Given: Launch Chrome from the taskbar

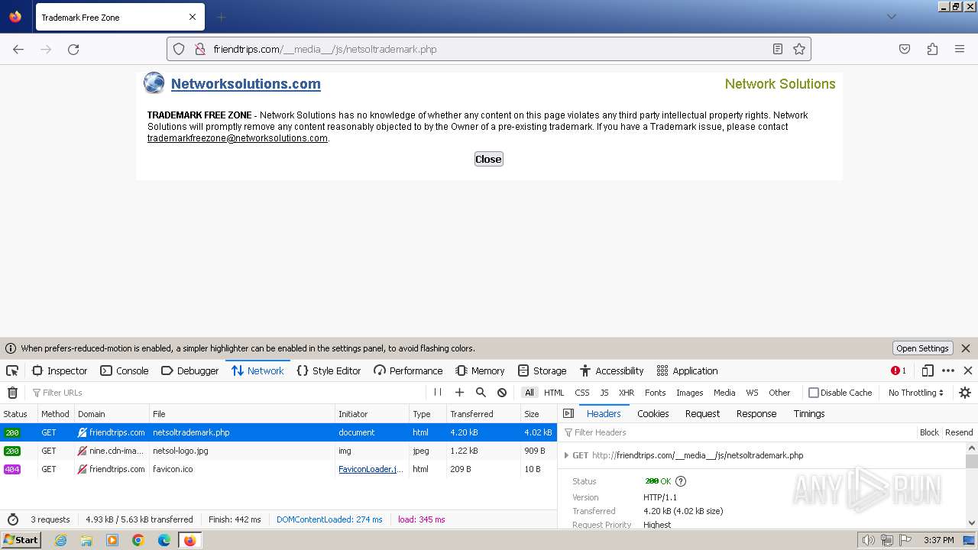Looking at the screenshot, I should [x=138, y=540].
